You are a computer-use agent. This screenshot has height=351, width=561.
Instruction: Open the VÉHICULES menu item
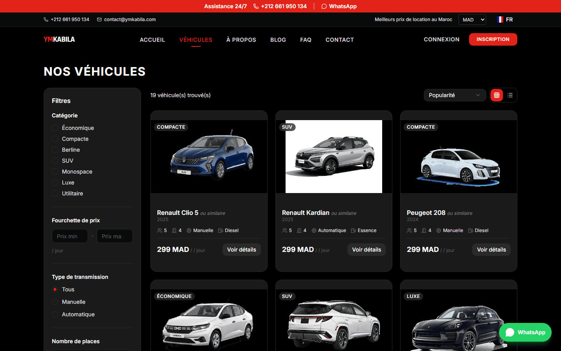pos(196,40)
